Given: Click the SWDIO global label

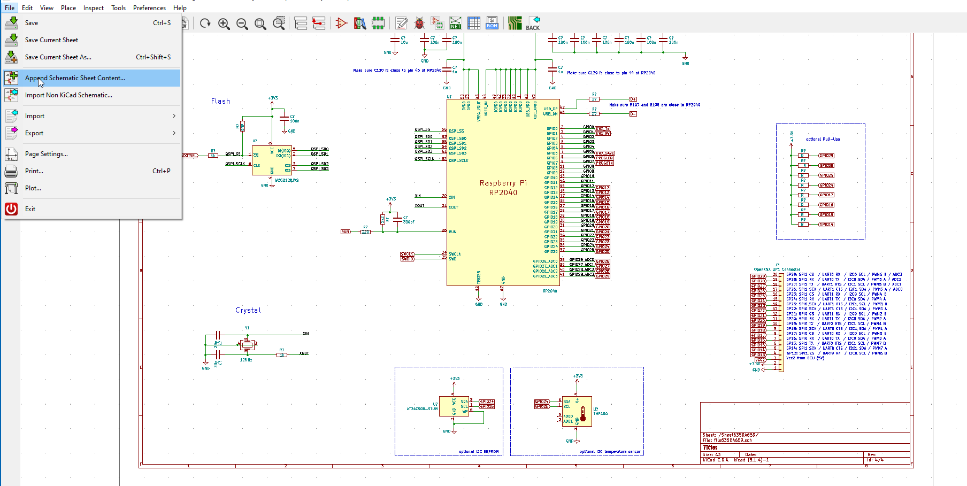Looking at the screenshot, I should (408, 259).
